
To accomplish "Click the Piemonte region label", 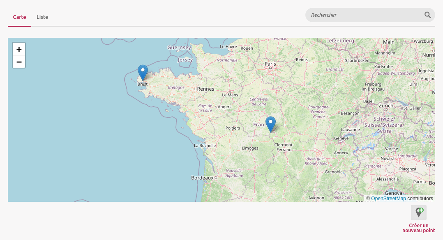I will 373,166.
